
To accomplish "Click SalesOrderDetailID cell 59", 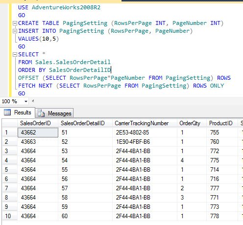I will tap(85, 207).
